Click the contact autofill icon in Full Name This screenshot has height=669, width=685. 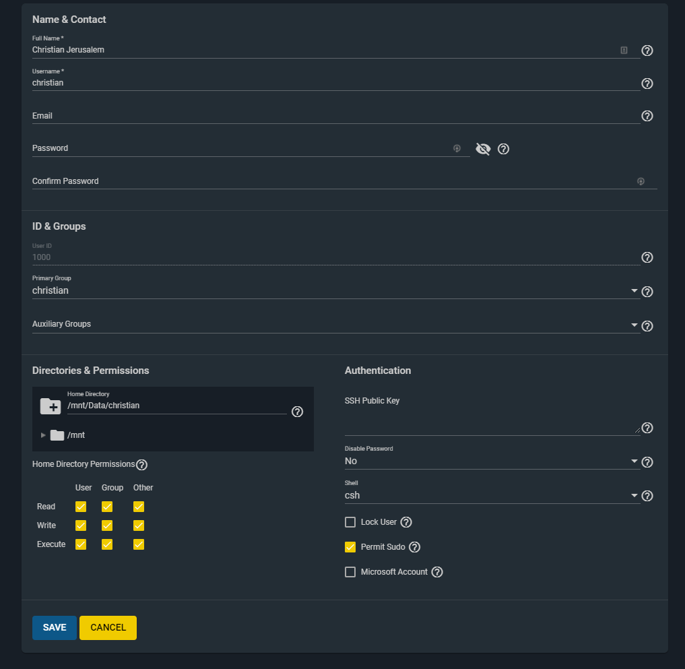pos(624,51)
